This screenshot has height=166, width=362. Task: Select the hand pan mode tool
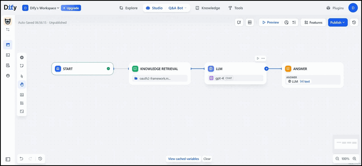click(x=22, y=85)
